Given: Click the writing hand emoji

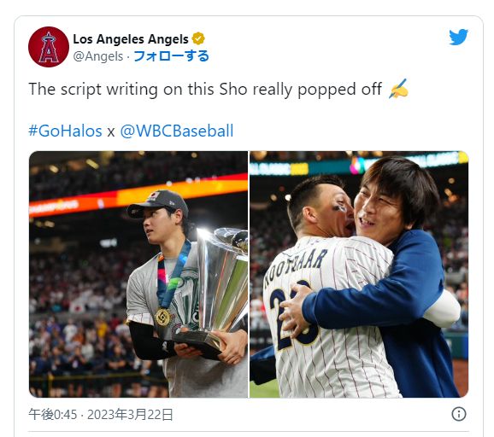Looking at the screenshot, I should [x=399, y=89].
